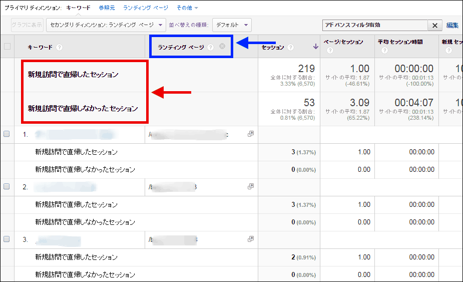463x282 pixels.
Task: Check the checkbox for row 2
Action: tap(7, 186)
